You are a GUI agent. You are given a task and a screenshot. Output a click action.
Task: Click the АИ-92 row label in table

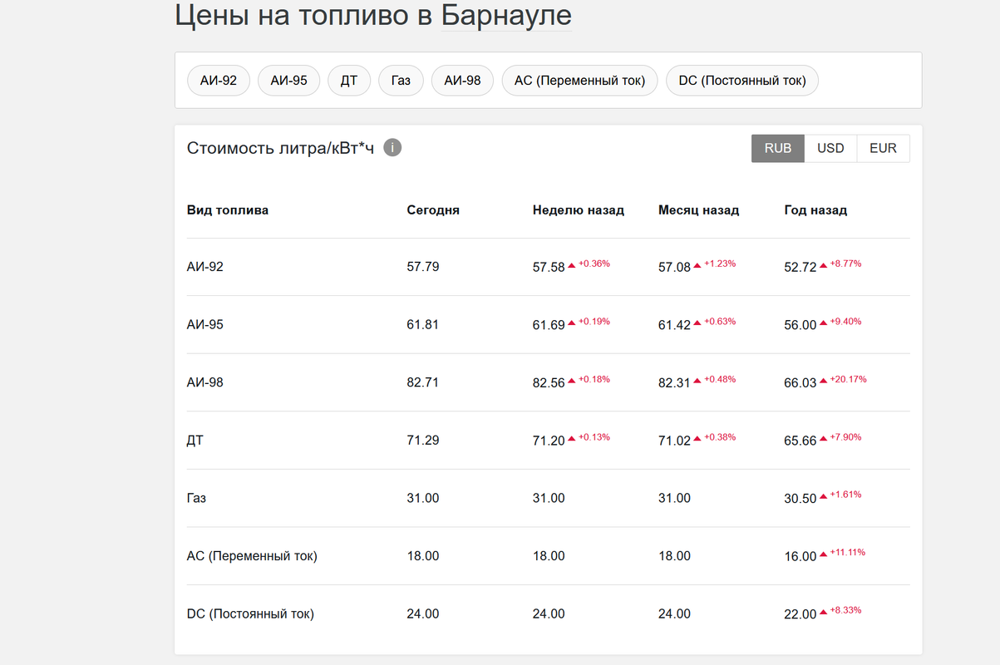click(205, 267)
